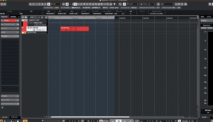The height and width of the screenshot is (122, 213).
Task: Toggle monitor on IGP (R) track
Action: [x=37, y=30]
